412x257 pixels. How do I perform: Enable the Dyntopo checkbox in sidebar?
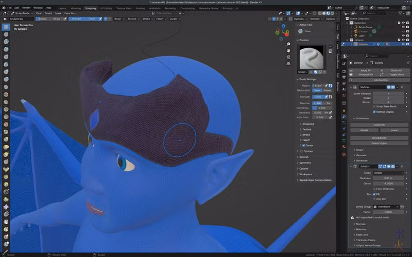pyautogui.click(x=301, y=151)
